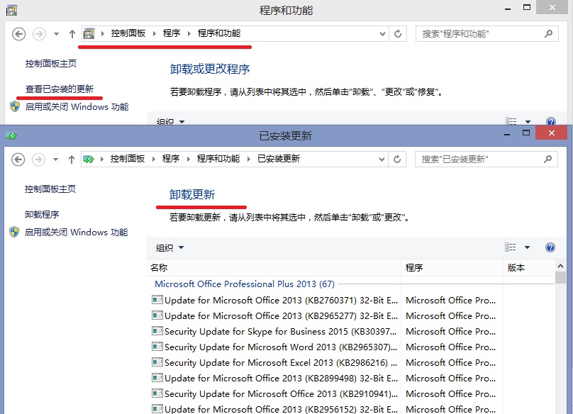Open 组织 menu in 已安装更新 window
The image size is (573, 414).
pyautogui.click(x=169, y=247)
